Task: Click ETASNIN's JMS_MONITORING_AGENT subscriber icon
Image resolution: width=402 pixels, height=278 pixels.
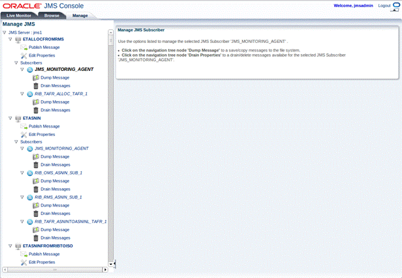Action: click(30, 149)
